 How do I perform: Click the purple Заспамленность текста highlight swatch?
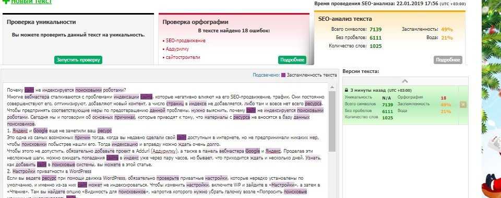click(283, 75)
